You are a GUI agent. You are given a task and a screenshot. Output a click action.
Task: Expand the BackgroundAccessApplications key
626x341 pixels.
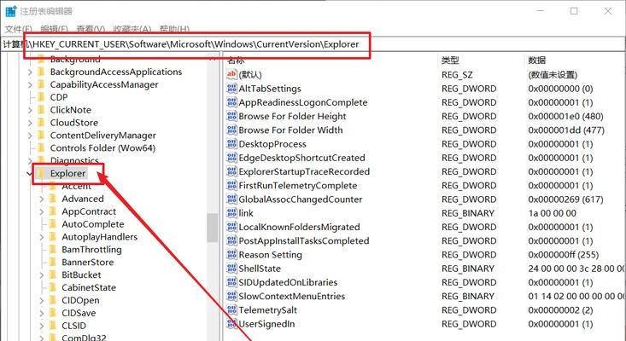[30, 72]
